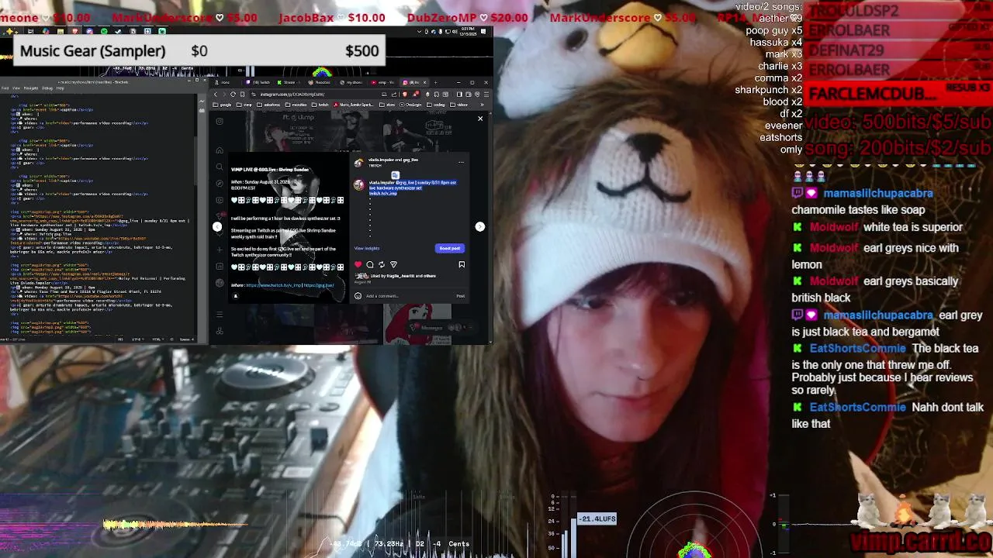993x558 pixels.
Task: Close the Instagram post overlay
Action: (x=480, y=119)
